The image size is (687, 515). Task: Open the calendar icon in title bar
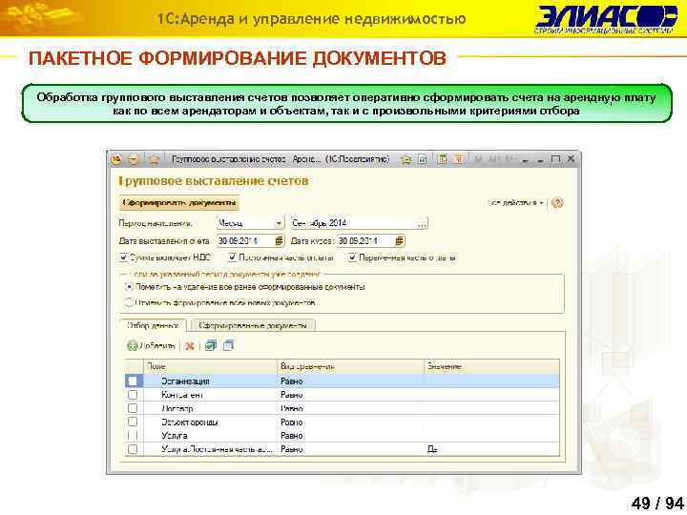pyautogui.click(x=458, y=159)
